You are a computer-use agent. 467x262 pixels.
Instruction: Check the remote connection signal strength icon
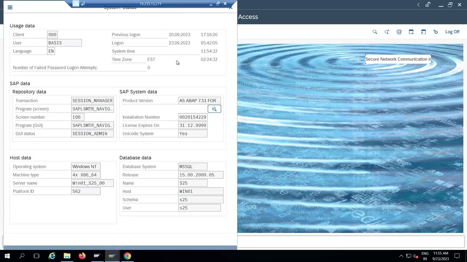click(83, 4)
